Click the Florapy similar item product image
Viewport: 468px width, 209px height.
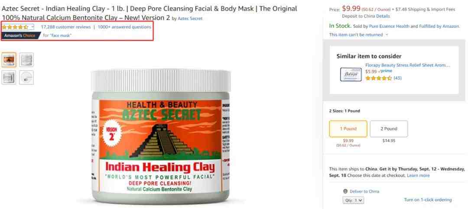(351, 74)
